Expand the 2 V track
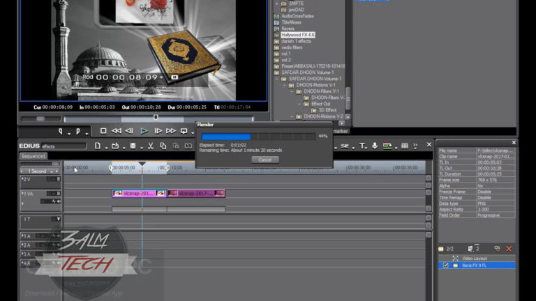Screen dimensions: 536x301 pyautogui.click(x=22, y=179)
